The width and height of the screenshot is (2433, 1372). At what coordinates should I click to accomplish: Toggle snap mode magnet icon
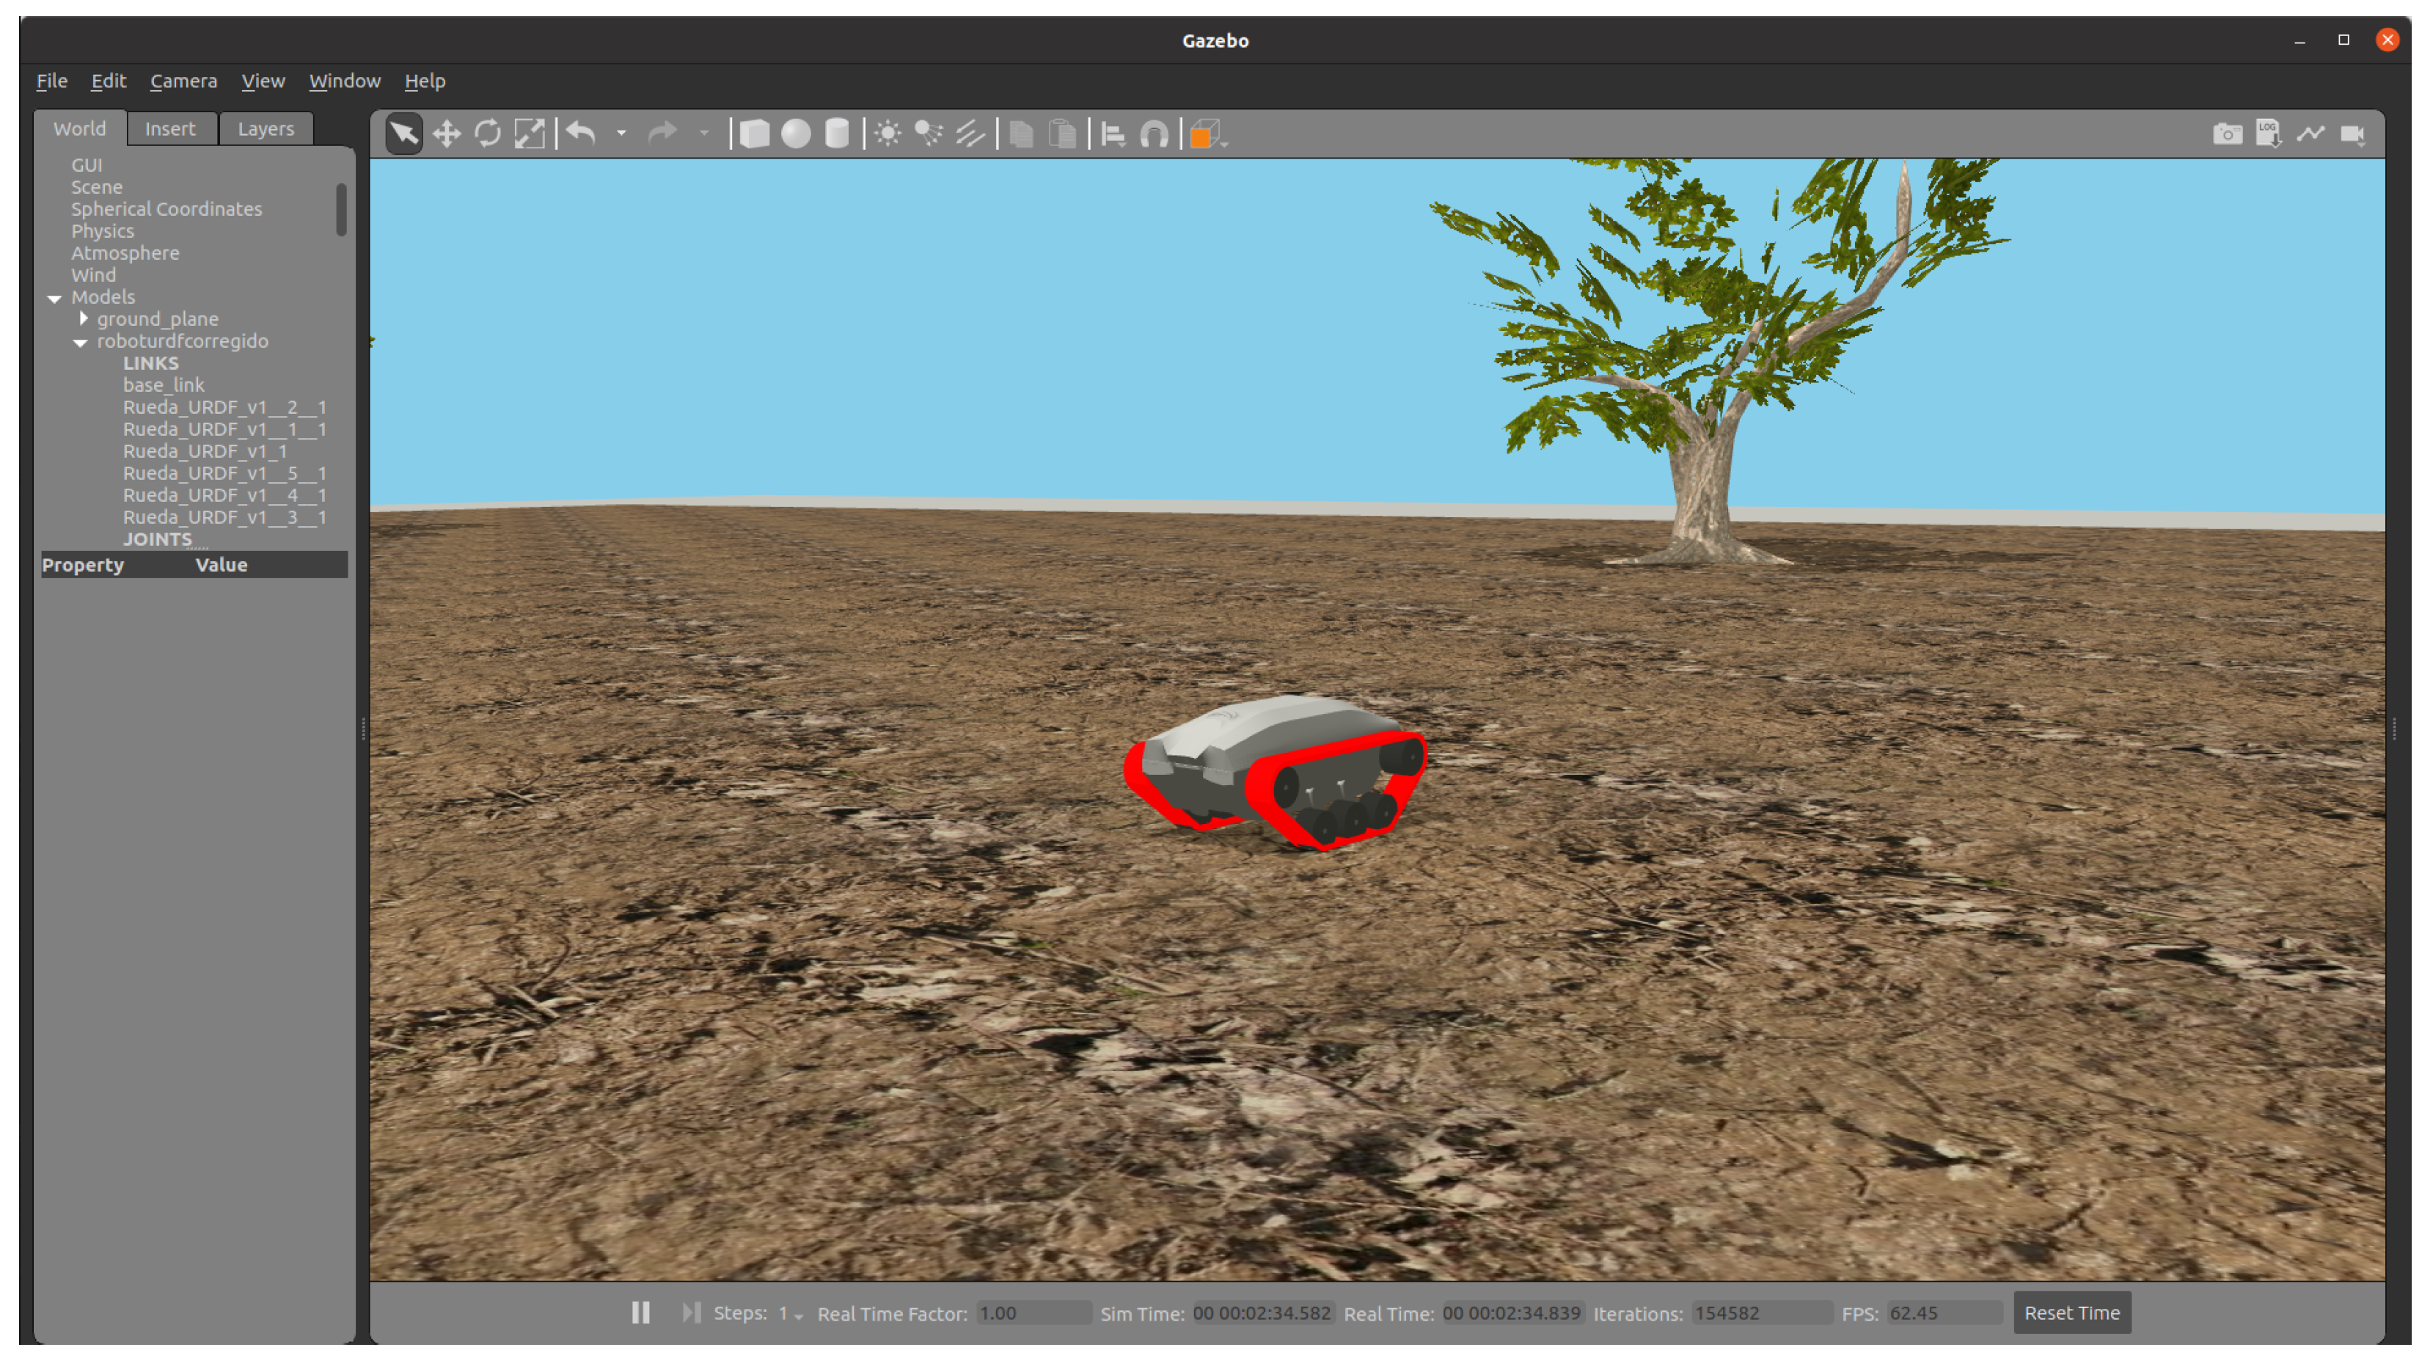click(x=1155, y=134)
